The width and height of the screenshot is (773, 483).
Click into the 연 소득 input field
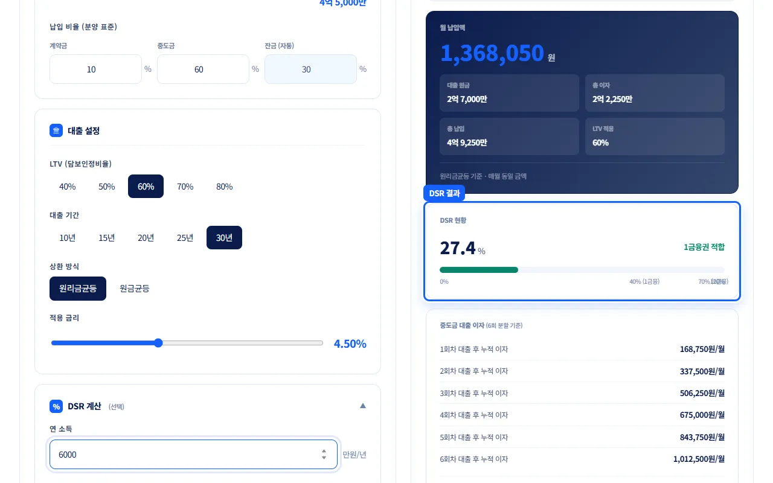[193, 455]
